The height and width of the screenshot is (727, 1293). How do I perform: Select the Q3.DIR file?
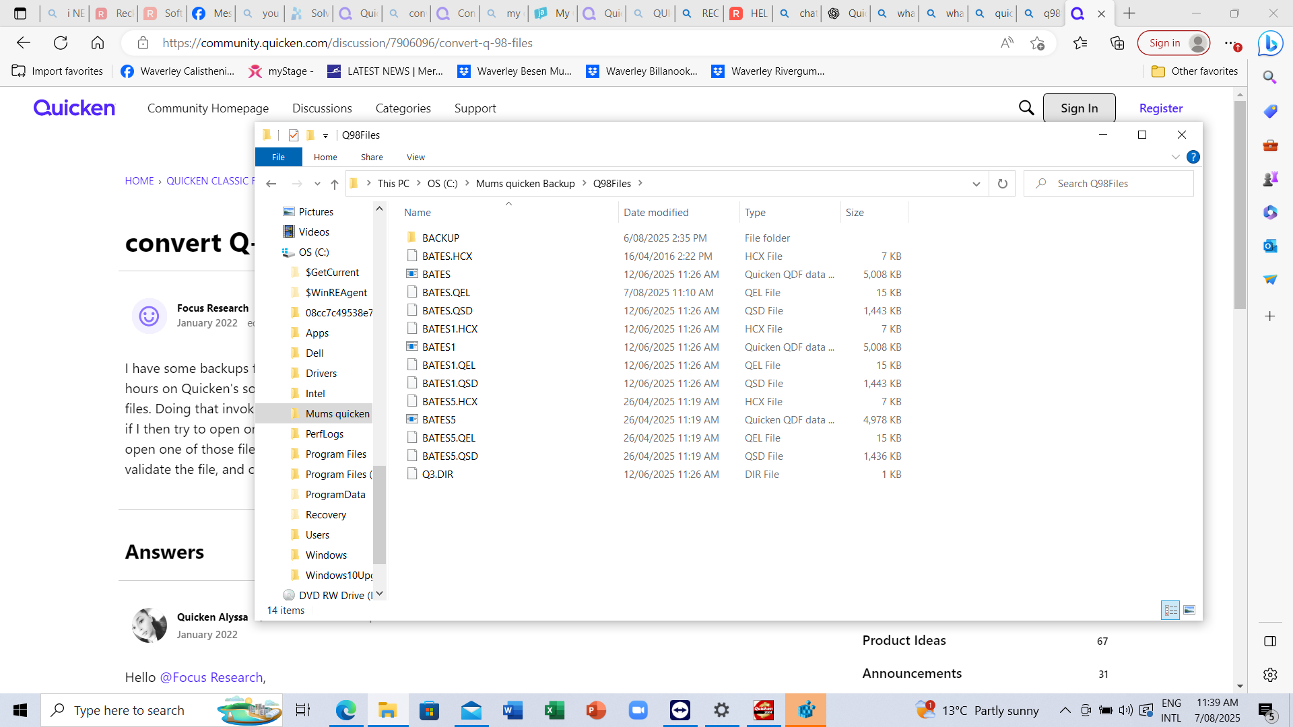[x=438, y=475]
